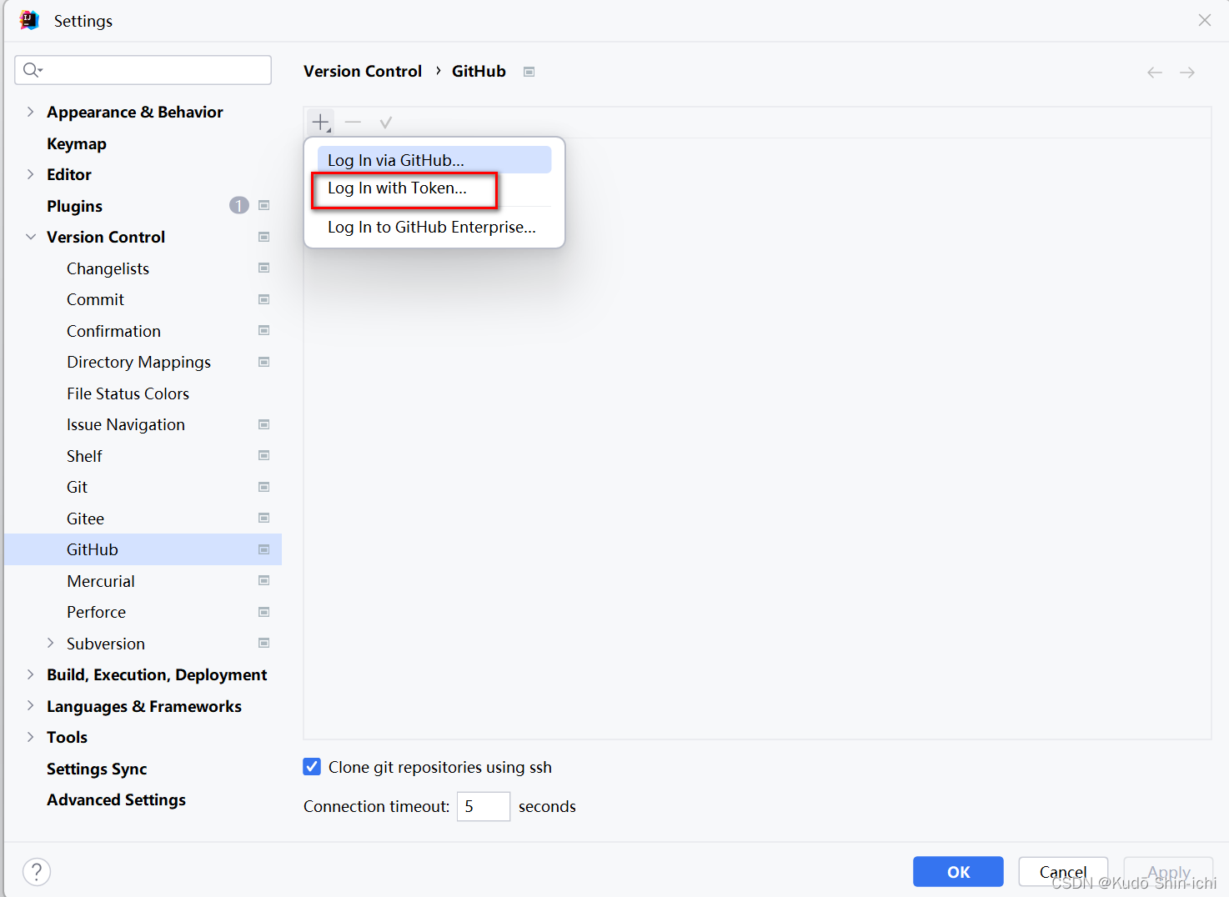Click Version Control in breadcrumb
The height and width of the screenshot is (897, 1229).
tap(363, 72)
